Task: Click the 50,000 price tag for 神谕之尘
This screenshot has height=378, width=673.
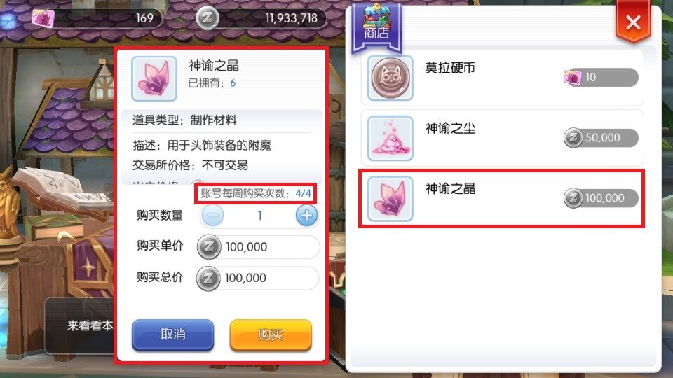Action: point(601,138)
